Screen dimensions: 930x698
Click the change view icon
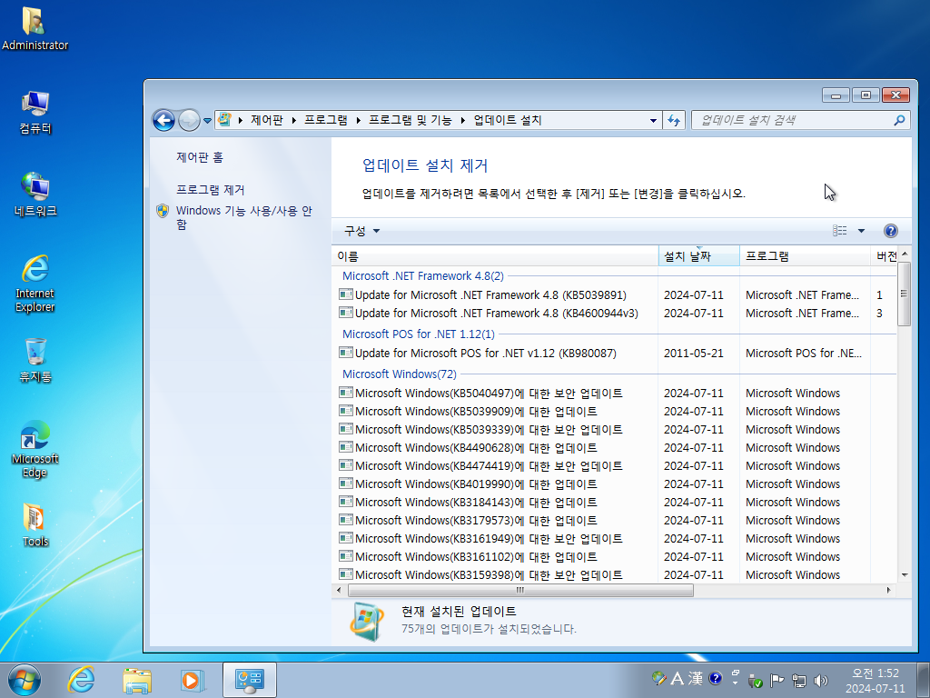[x=840, y=231]
